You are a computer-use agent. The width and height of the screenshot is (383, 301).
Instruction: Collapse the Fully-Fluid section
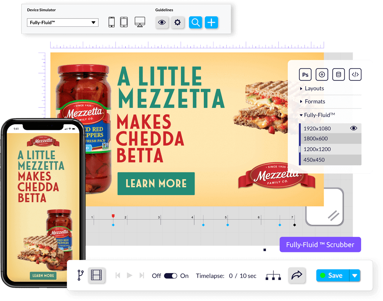pos(317,115)
